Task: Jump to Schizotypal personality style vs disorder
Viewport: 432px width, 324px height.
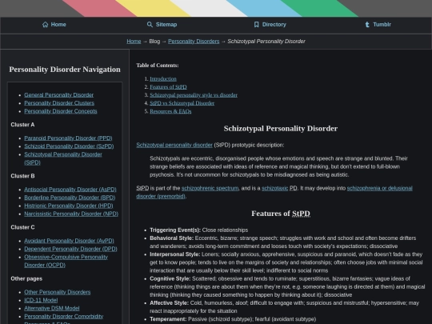Action: (x=194, y=95)
